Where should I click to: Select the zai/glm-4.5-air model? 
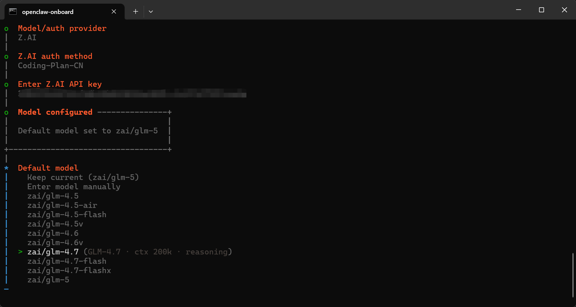coord(62,205)
